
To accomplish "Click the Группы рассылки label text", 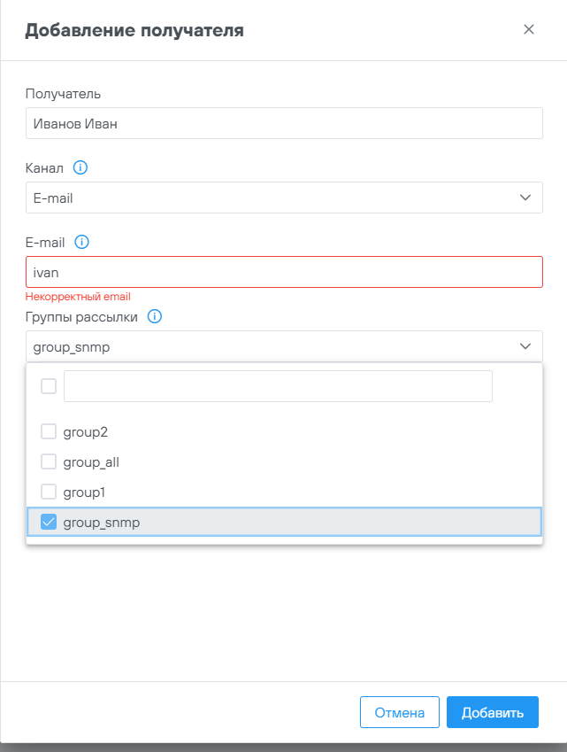I will click(x=81, y=316).
